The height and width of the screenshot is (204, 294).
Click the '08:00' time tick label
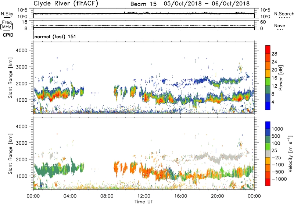(107, 196)
